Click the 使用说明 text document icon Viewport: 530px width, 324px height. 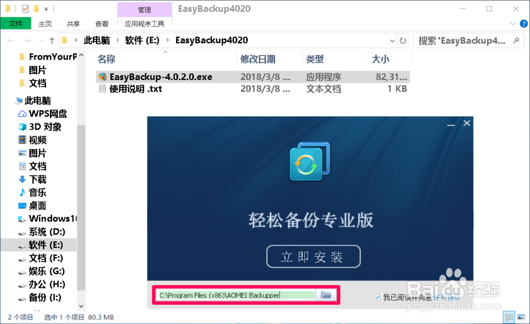tap(102, 88)
